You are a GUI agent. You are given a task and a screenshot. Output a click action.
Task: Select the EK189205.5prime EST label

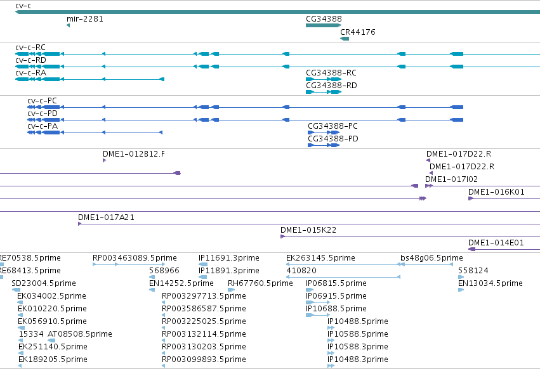[x=53, y=359]
